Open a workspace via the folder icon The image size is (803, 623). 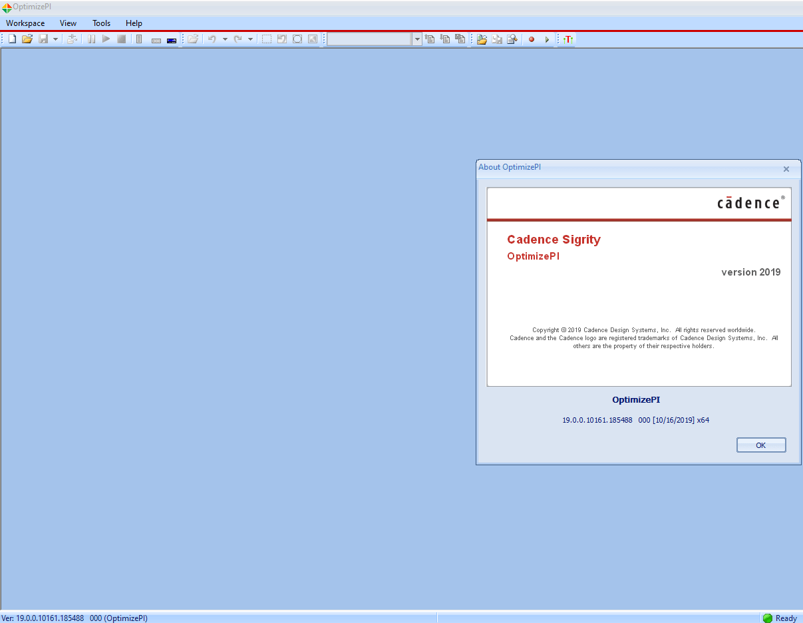point(27,39)
